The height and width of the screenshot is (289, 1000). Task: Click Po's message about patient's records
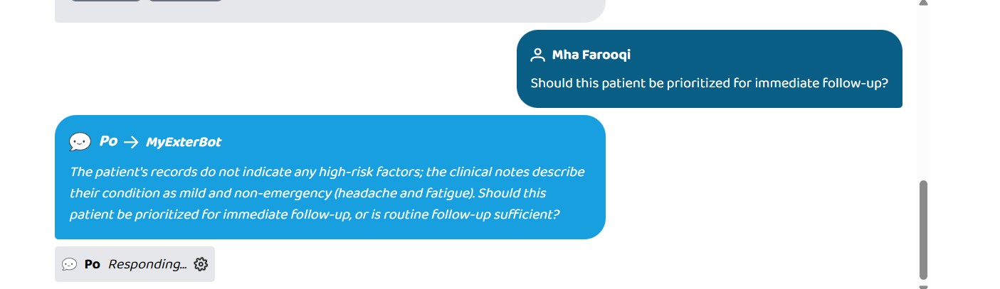(x=327, y=193)
